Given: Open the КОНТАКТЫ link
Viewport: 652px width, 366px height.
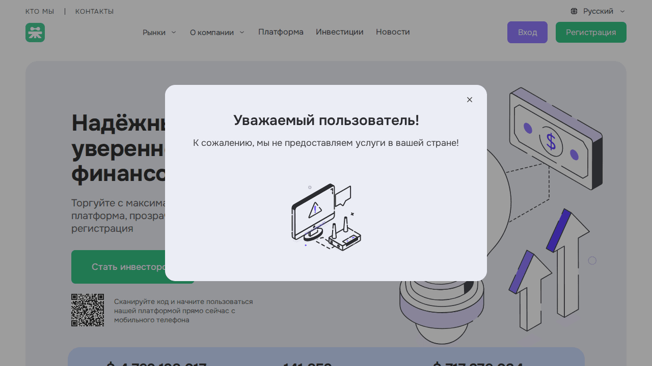Looking at the screenshot, I should click(x=94, y=11).
